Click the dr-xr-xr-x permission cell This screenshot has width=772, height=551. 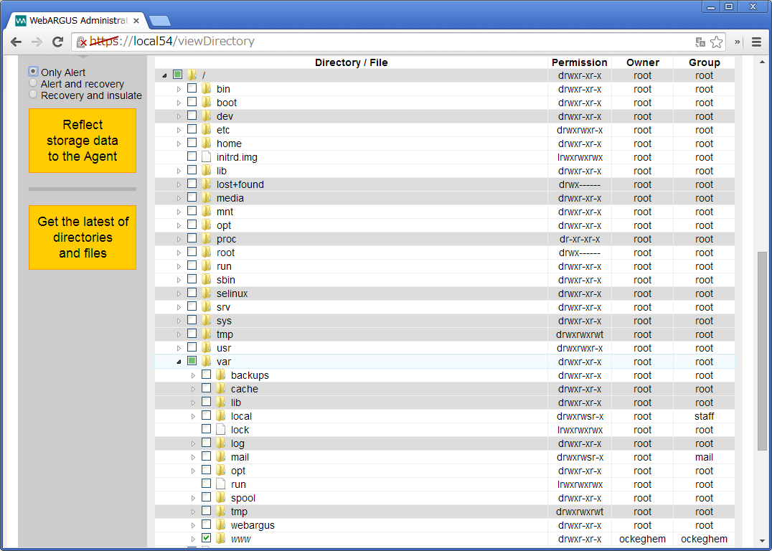579,239
